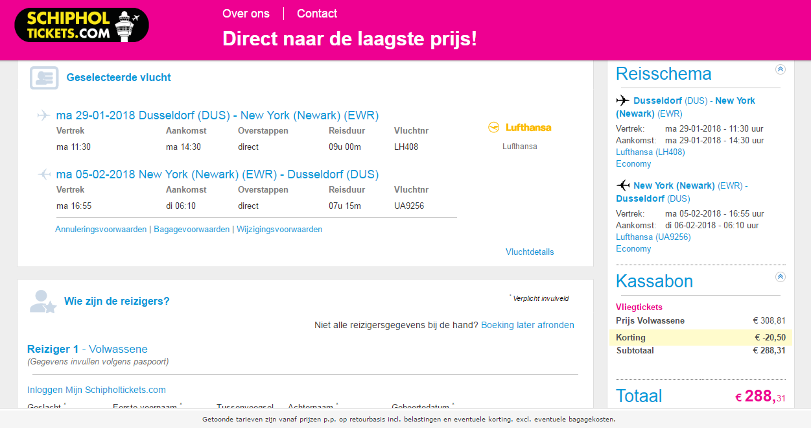Click the Schipholtickets.com logo
The height and width of the screenshot is (428, 811).
click(x=82, y=25)
